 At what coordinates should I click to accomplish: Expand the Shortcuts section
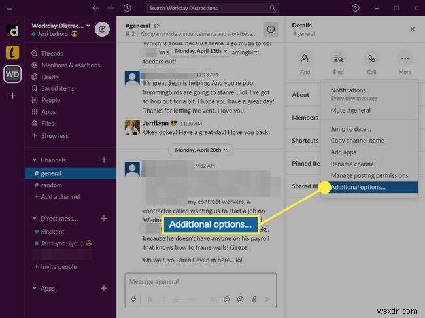click(x=305, y=141)
